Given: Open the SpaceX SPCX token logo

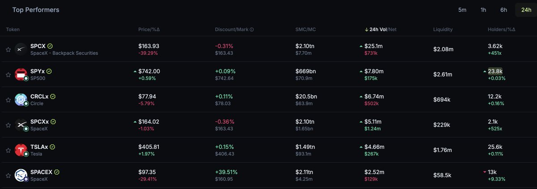Looking at the screenshot, I should click(x=21, y=49).
